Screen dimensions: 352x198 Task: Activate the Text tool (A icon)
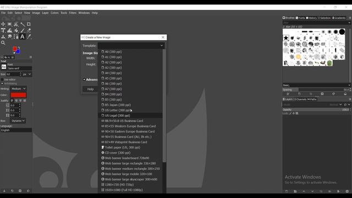coord(23,37)
